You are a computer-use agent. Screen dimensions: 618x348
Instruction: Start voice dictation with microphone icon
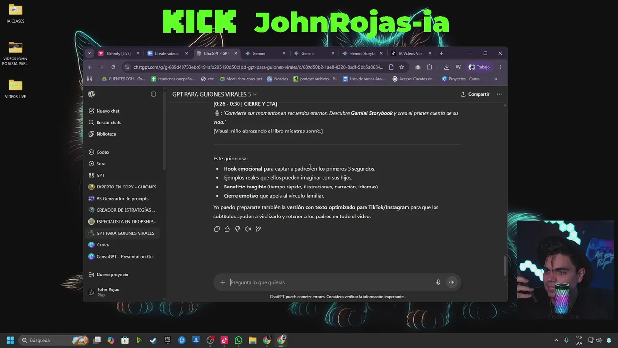(x=438, y=282)
